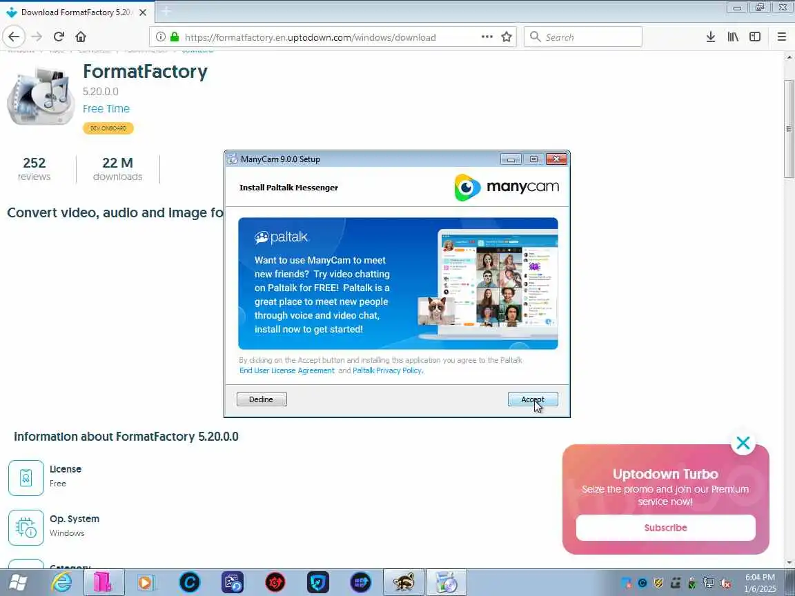Open the blue shield taskbar app
Viewport: 795px width, 596px height.
tap(318, 583)
